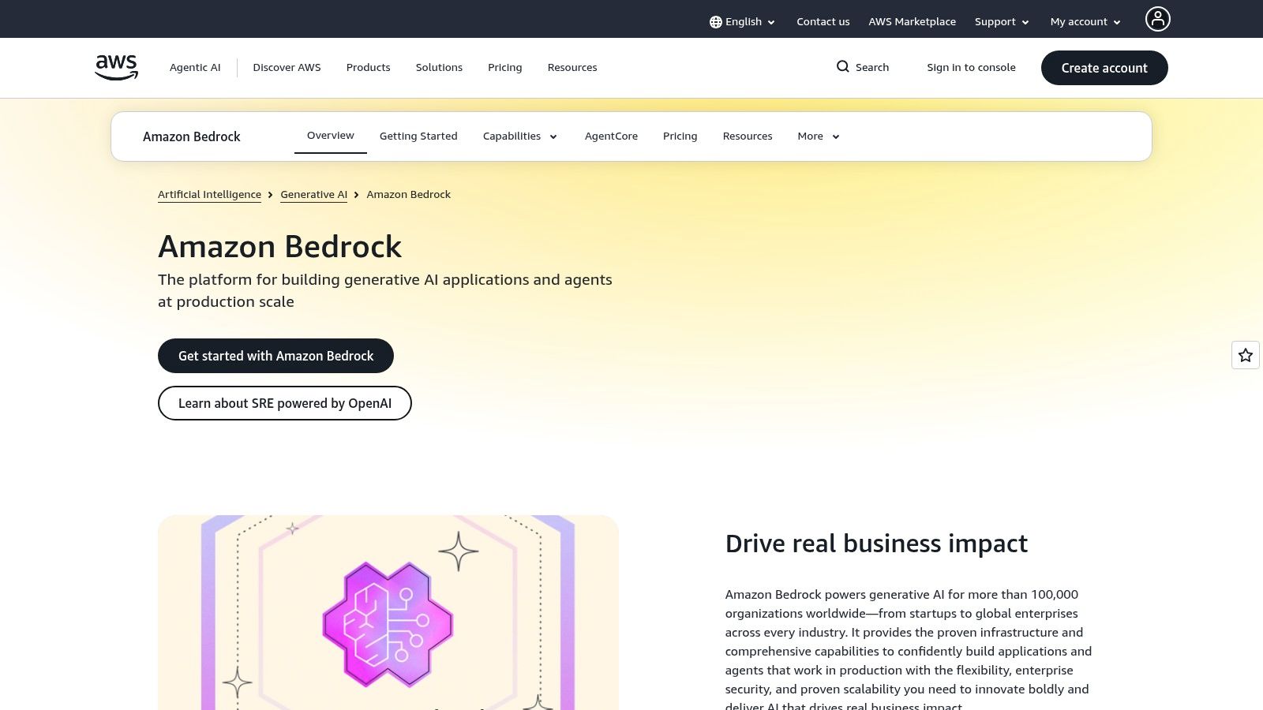The image size is (1263, 710).
Task: Open Bedrock Resources tab
Action: (748, 136)
